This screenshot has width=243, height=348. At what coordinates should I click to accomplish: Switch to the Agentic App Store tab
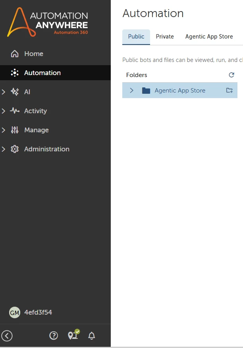(x=209, y=37)
